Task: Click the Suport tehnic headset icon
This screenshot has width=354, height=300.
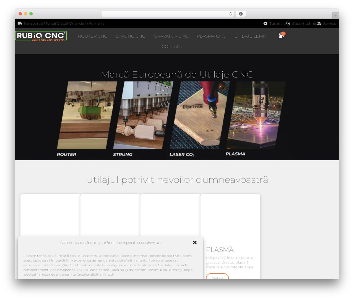Action: click(x=288, y=24)
